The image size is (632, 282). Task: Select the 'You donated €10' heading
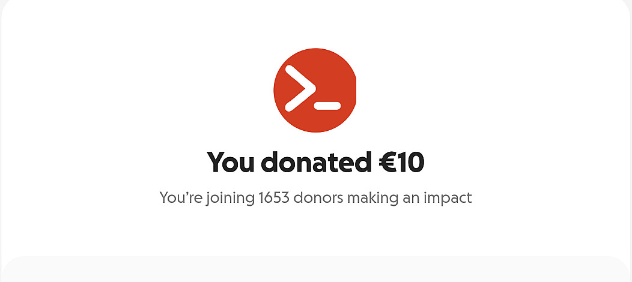click(x=315, y=162)
